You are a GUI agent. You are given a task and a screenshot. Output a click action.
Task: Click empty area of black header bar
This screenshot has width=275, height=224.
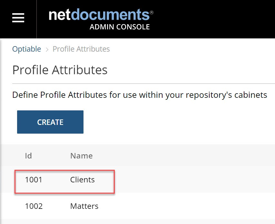pyautogui.click(x=214, y=19)
